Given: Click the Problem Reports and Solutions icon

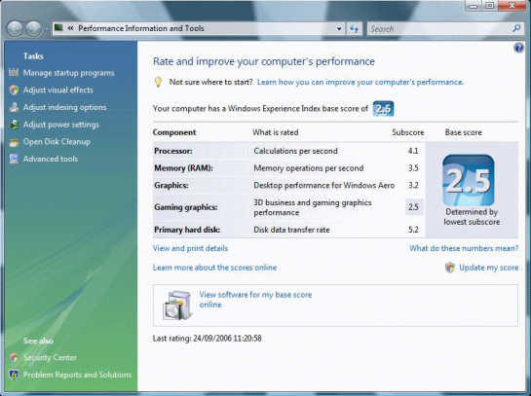Looking at the screenshot, I should coord(14,375).
